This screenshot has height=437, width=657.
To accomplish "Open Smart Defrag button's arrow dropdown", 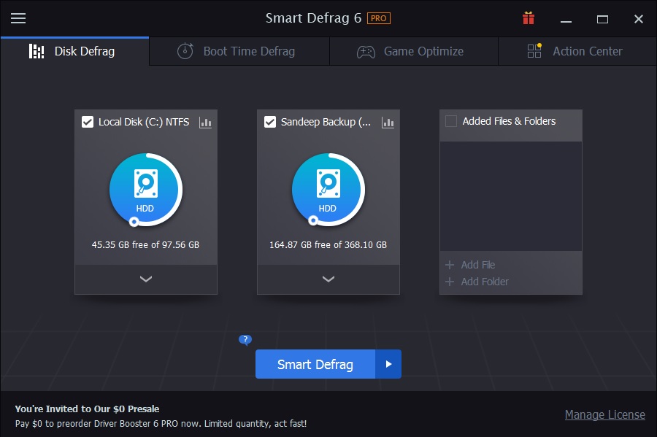I will click(388, 364).
